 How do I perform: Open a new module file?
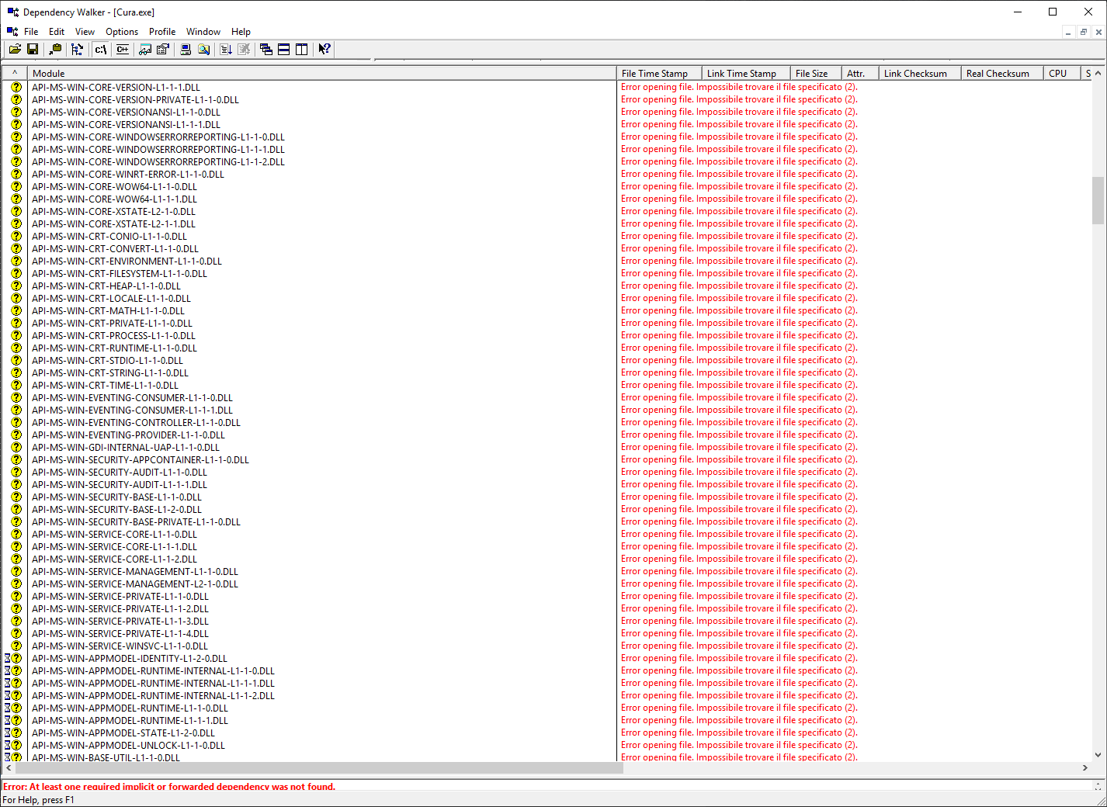[x=14, y=49]
